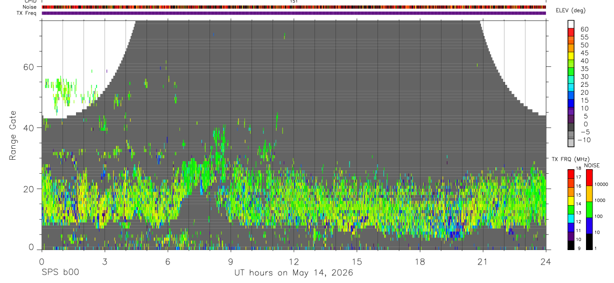Click the red 18 MHz frequency swatch
This screenshot has height=283, width=614.
(x=571, y=174)
